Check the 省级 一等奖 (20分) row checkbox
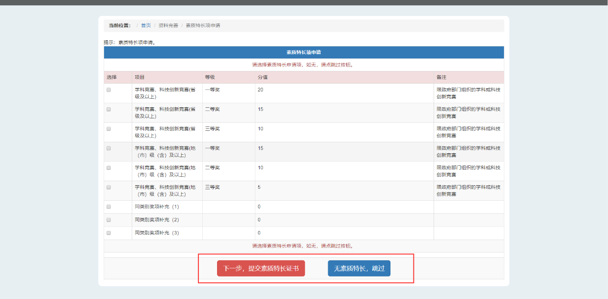The height and width of the screenshot is (299, 608). (109, 90)
